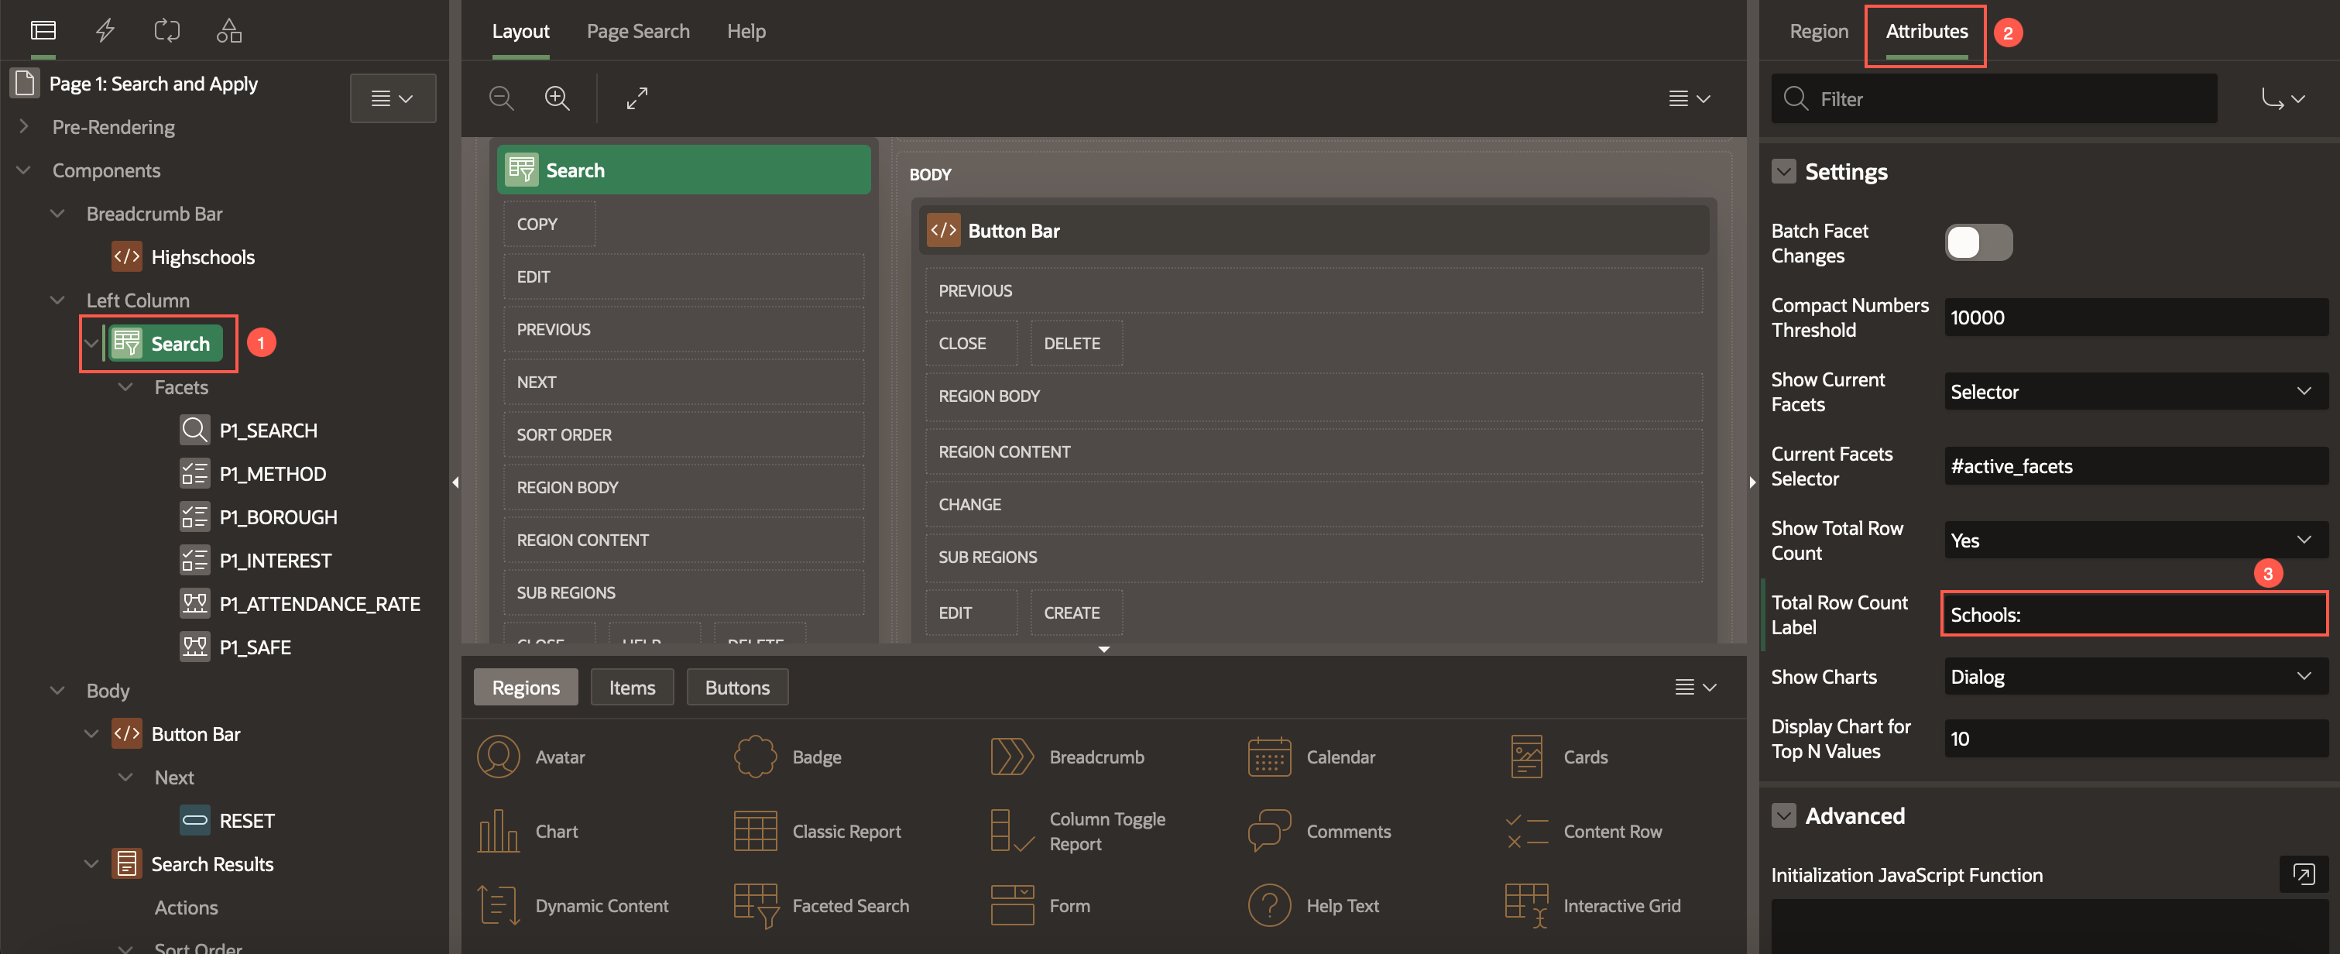2340x954 pixels.
Task: Open the Rendering tree tab icon
Action: coord(43,31)
